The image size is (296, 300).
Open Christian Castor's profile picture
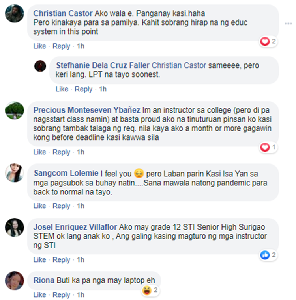point(14,13)
